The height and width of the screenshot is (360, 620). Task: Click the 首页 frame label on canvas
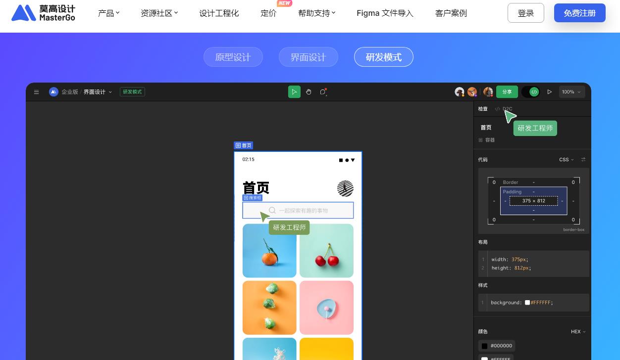244,145
